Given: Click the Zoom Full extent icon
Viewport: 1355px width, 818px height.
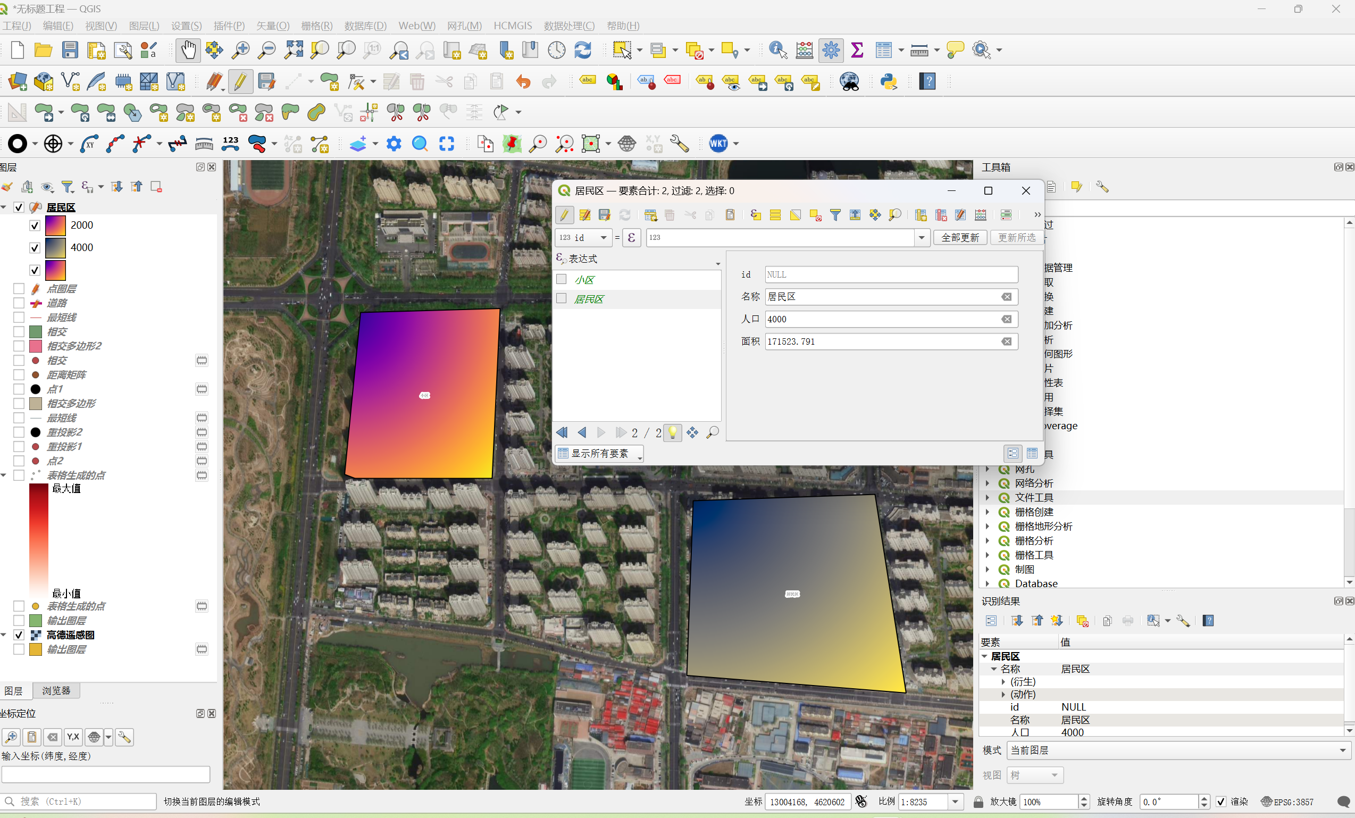Looking at the screenshot, I should pyautogui.click(x=294, y=50).
